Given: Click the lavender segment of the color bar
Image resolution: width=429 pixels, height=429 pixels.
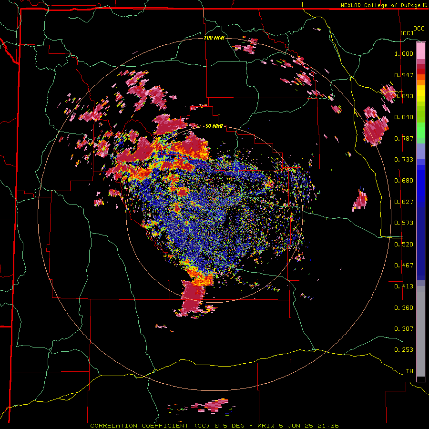Looking at the screenshot, I should tap(421, 151).
